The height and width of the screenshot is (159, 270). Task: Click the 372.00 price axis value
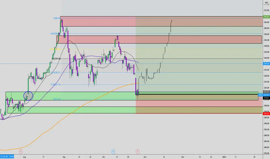point(267,10)
